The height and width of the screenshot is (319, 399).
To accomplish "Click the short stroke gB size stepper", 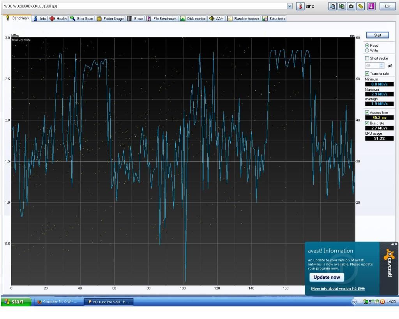I will coord(381,66).
